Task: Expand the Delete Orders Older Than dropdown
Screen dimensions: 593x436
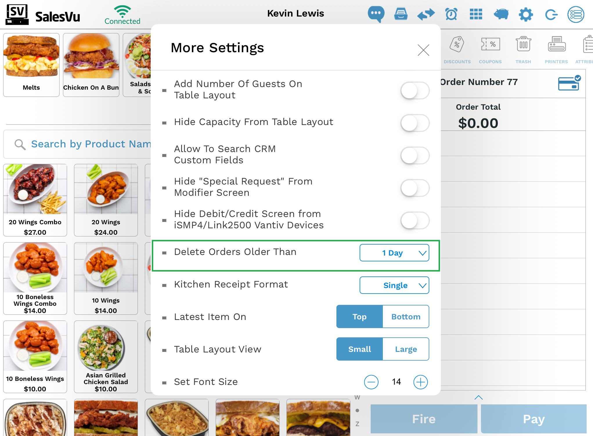Action: point(394,253)
